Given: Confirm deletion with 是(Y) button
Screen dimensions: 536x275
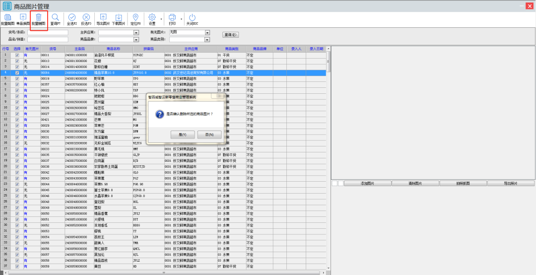Looking at the screenshot, I should pyautogui.click(x=182, y=135).
